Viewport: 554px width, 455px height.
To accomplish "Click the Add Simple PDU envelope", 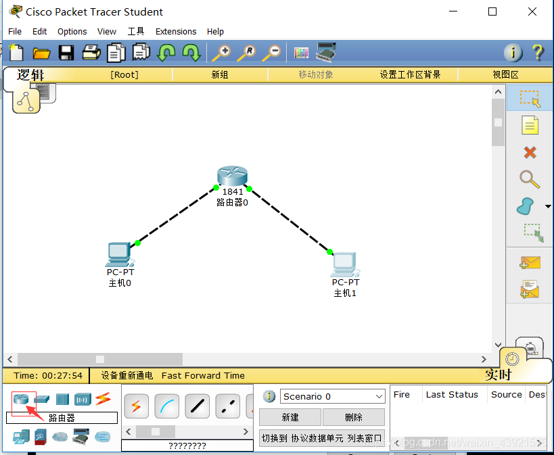I will [530, 262].
